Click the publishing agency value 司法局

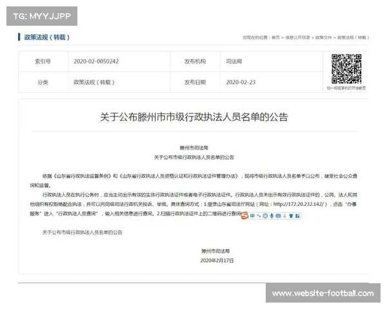[233, 61]
